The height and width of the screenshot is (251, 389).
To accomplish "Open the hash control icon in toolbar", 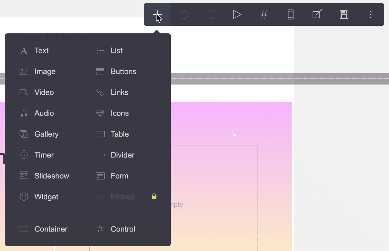I will [x=264, y=14].
